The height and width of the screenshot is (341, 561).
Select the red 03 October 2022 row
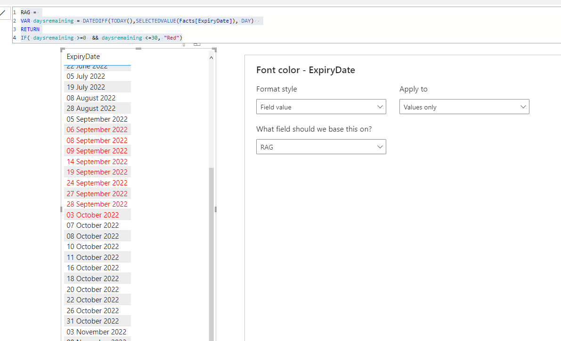click(98, 215)
